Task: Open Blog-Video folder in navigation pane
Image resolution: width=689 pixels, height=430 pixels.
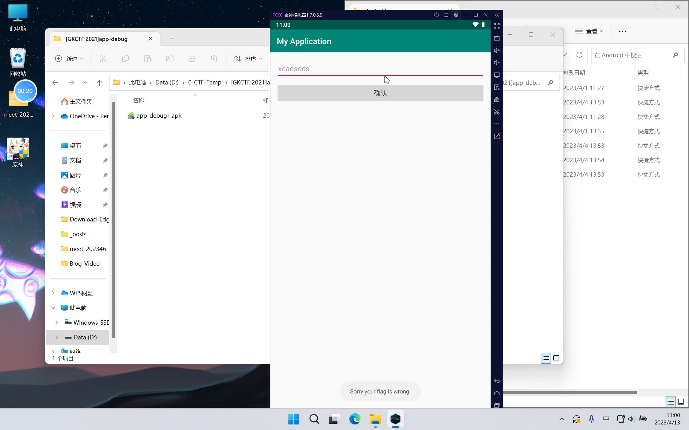Action: (81, 264)
